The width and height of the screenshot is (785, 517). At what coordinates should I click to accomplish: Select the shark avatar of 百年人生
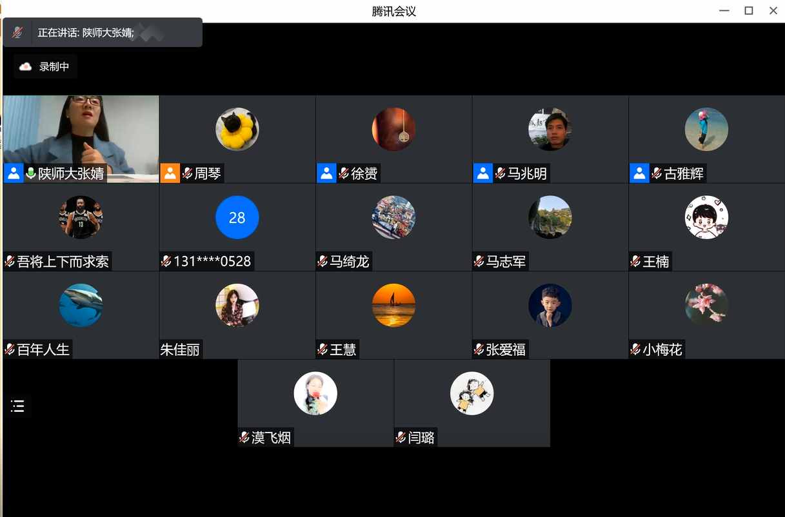coord(81,306)
